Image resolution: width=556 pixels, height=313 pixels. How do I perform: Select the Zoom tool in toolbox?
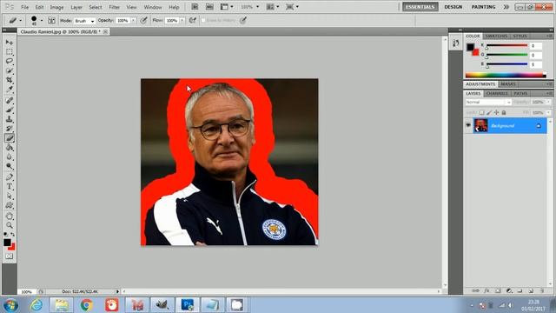pos(10,225)
